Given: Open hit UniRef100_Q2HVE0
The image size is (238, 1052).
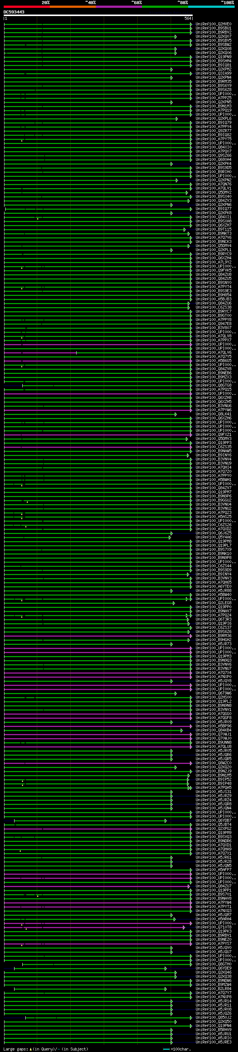Looking at the screenshot, I should tap(213, 24).
